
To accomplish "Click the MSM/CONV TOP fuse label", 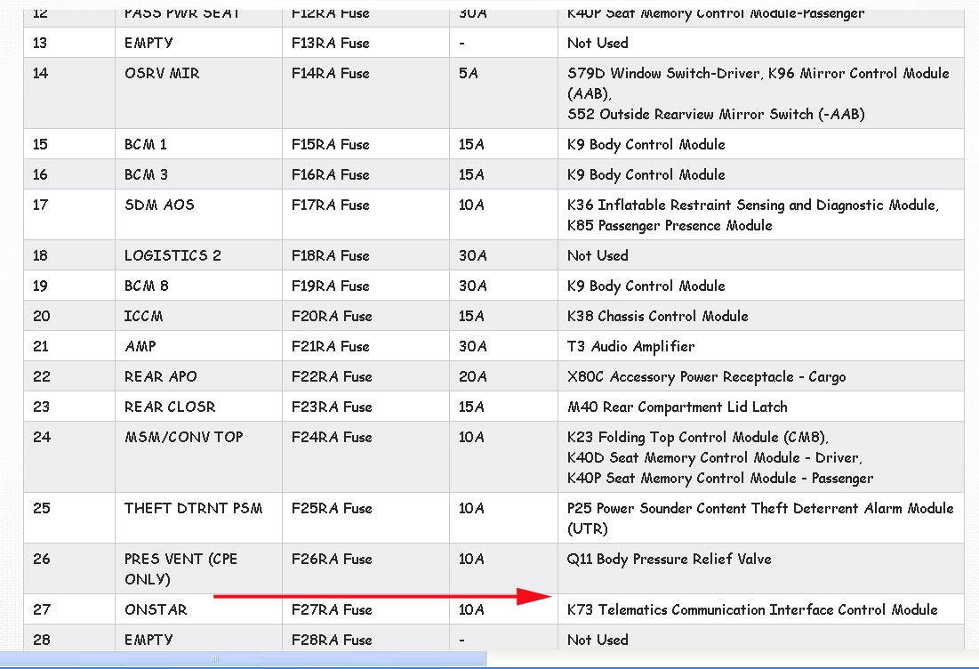I will click(x=183, y=437).
